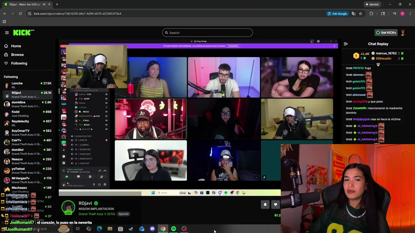Viewport: 415px width, 233px height.
Task: Click translate page icon
Action: 353,14
